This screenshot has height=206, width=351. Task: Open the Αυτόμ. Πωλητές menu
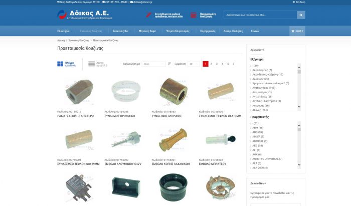pos(233,31)
